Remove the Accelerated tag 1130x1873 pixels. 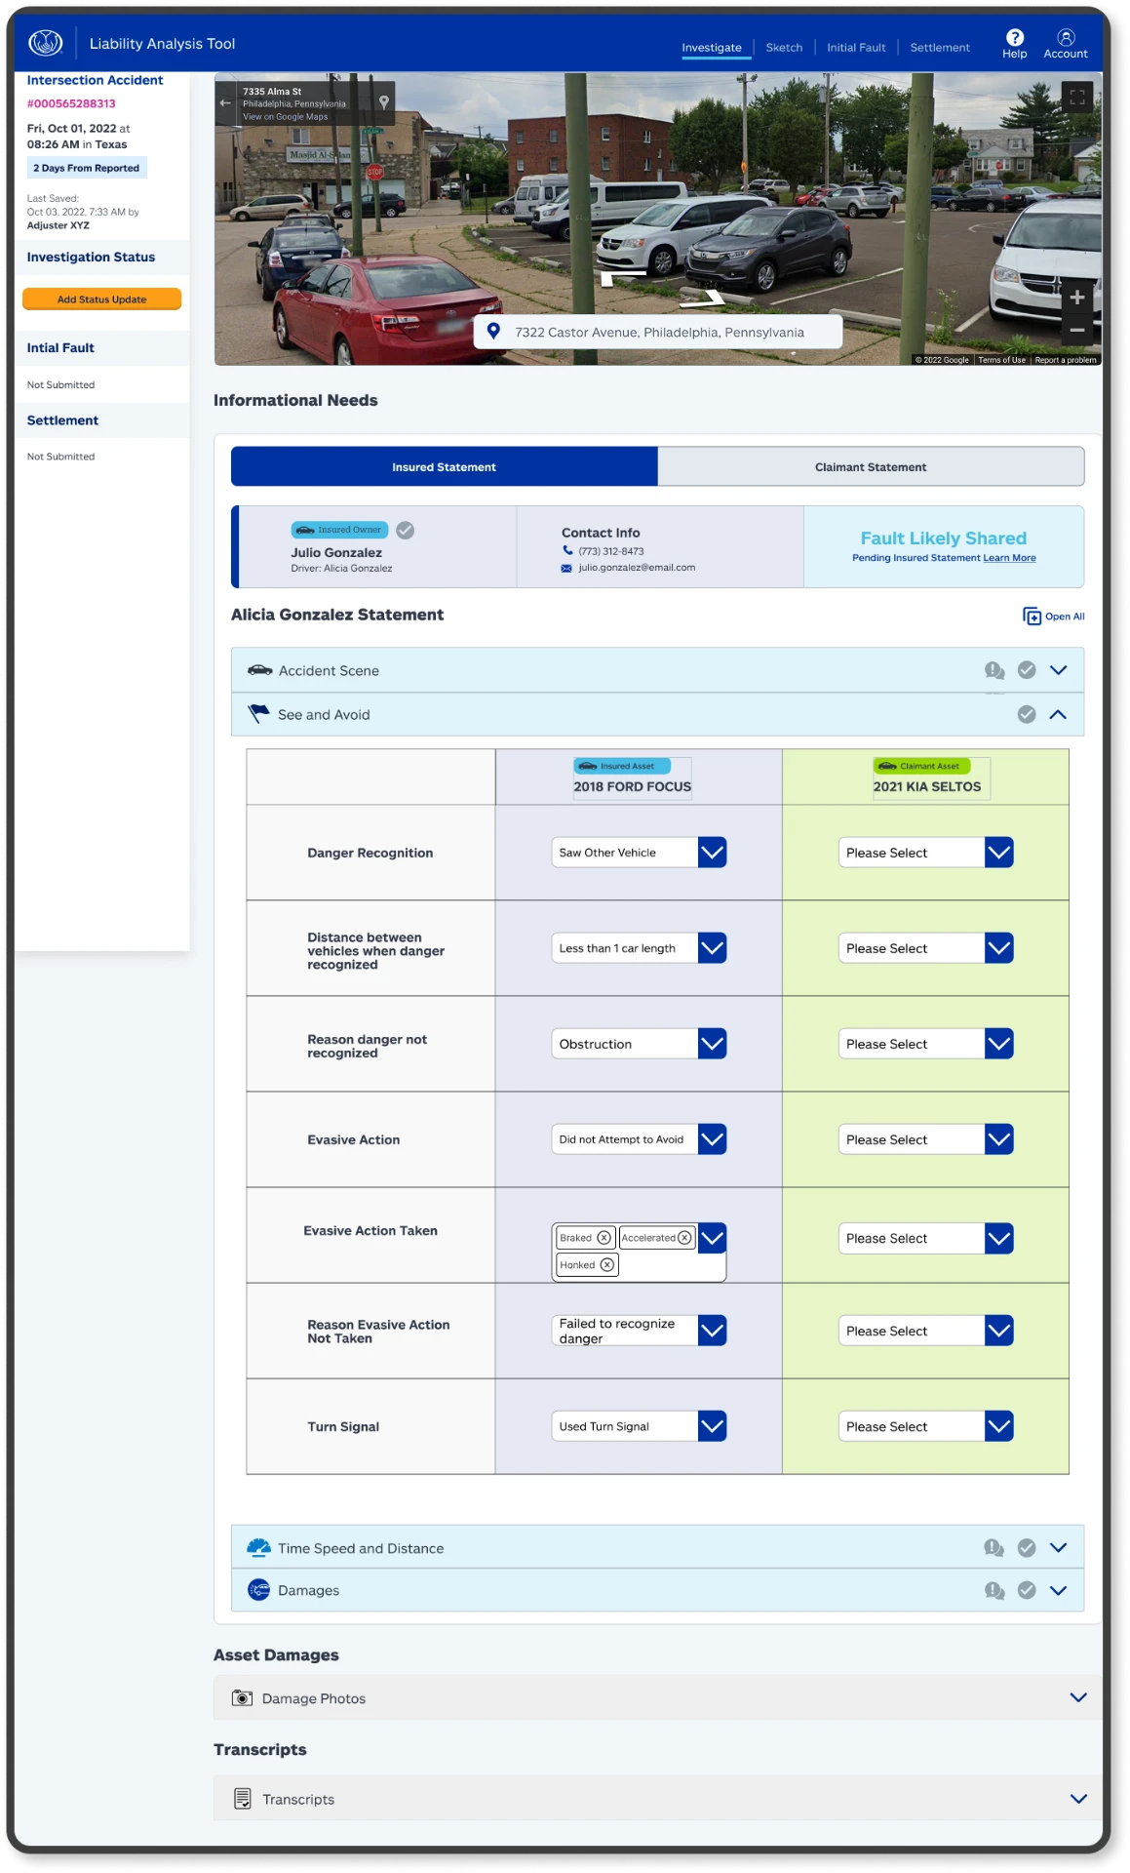pos(684,1238)
